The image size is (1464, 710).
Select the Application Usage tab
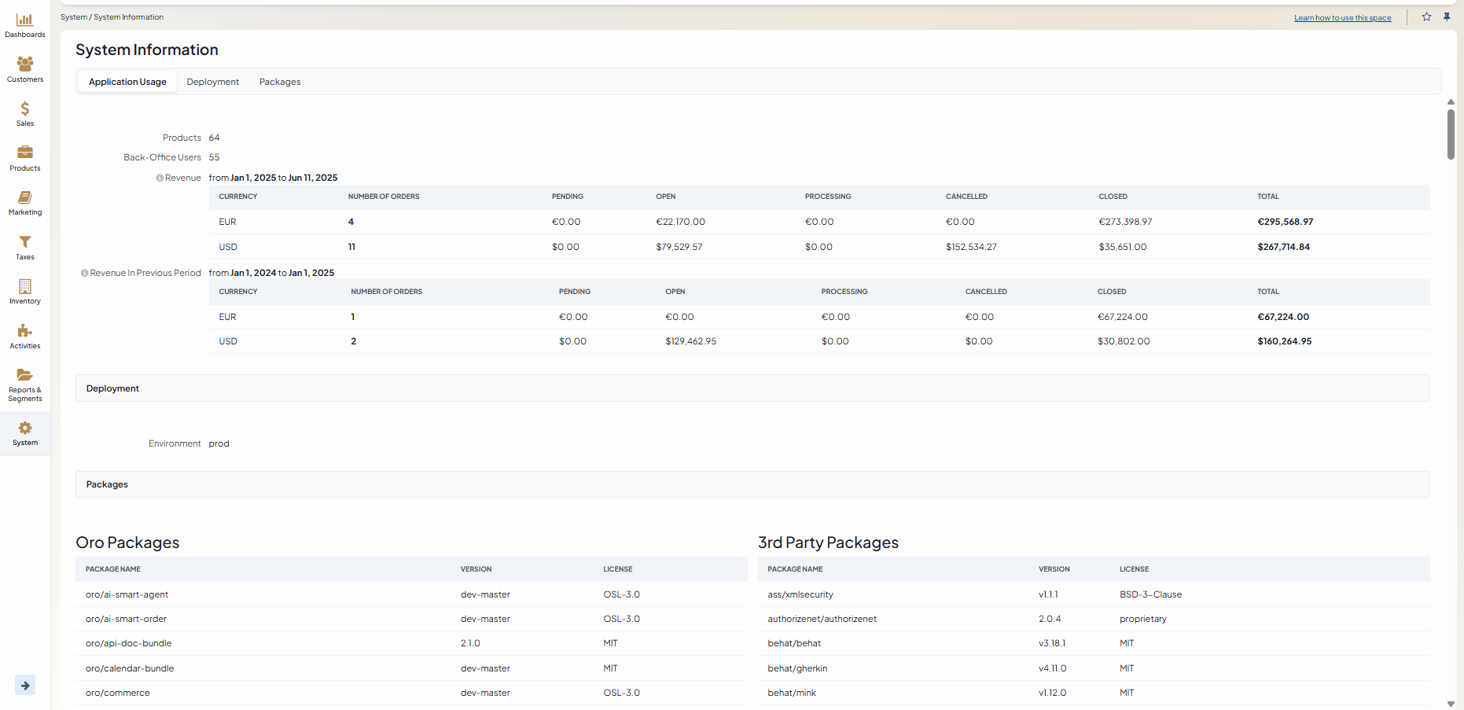pyautogui.click(x=127, y=82)
